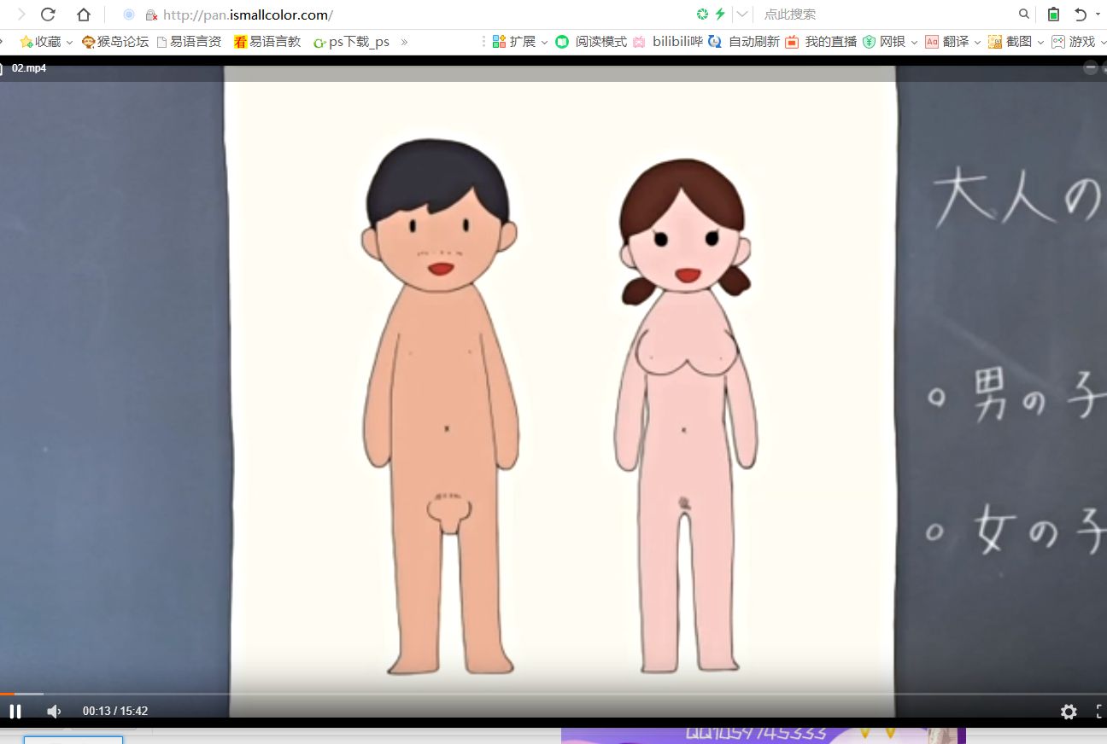Open the ps下载_ps bookmark
1107x744 pixels.
click(x=351, y=42)
